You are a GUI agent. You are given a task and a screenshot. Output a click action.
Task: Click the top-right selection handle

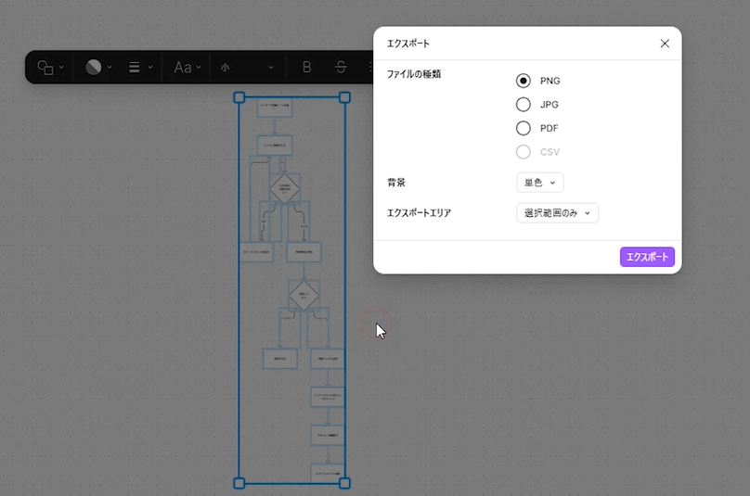pos(345,96)
